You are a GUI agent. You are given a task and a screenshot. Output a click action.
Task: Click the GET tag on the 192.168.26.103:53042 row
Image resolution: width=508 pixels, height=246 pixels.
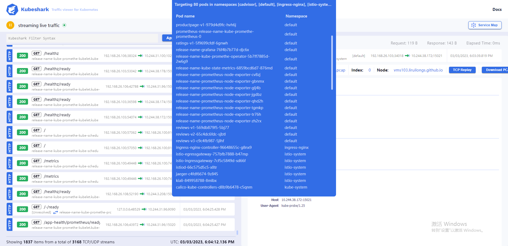click(37, 69)
